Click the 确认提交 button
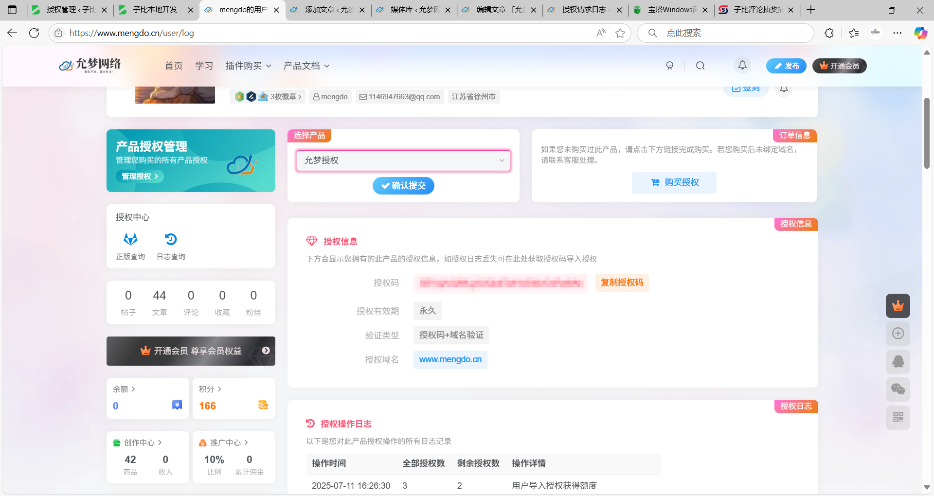This screenshot has height=496, width=934. pyautogui.click(x=403, y=186)
